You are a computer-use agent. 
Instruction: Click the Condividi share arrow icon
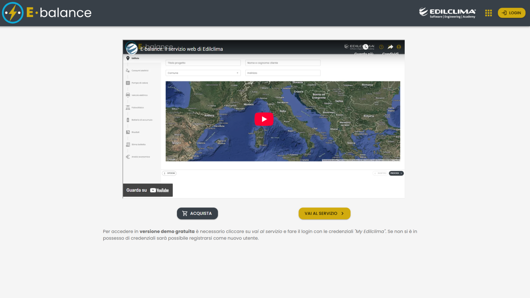[x=390, y=47]
